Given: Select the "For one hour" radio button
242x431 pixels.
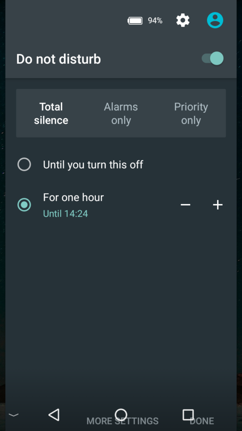Looking at the screenshot, I should point(24,205).
